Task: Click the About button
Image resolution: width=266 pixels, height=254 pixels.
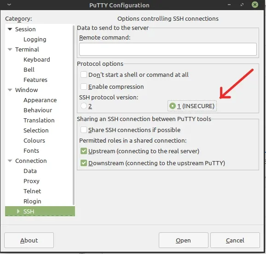Action: [29, 240]
